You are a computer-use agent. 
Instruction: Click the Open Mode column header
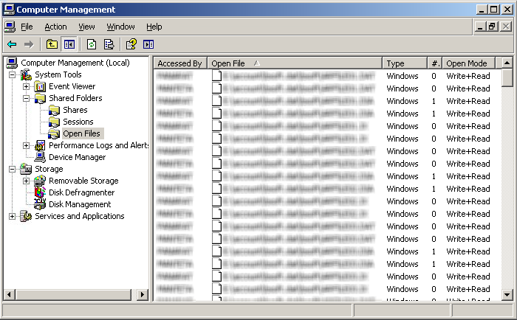click(x=467, y=64)
